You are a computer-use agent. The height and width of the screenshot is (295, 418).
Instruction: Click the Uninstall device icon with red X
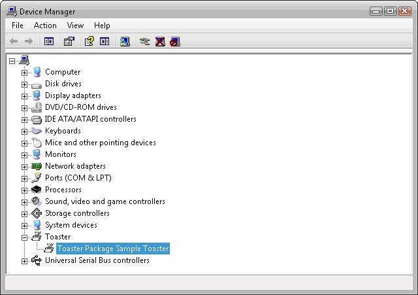click(x=160, y=41)
